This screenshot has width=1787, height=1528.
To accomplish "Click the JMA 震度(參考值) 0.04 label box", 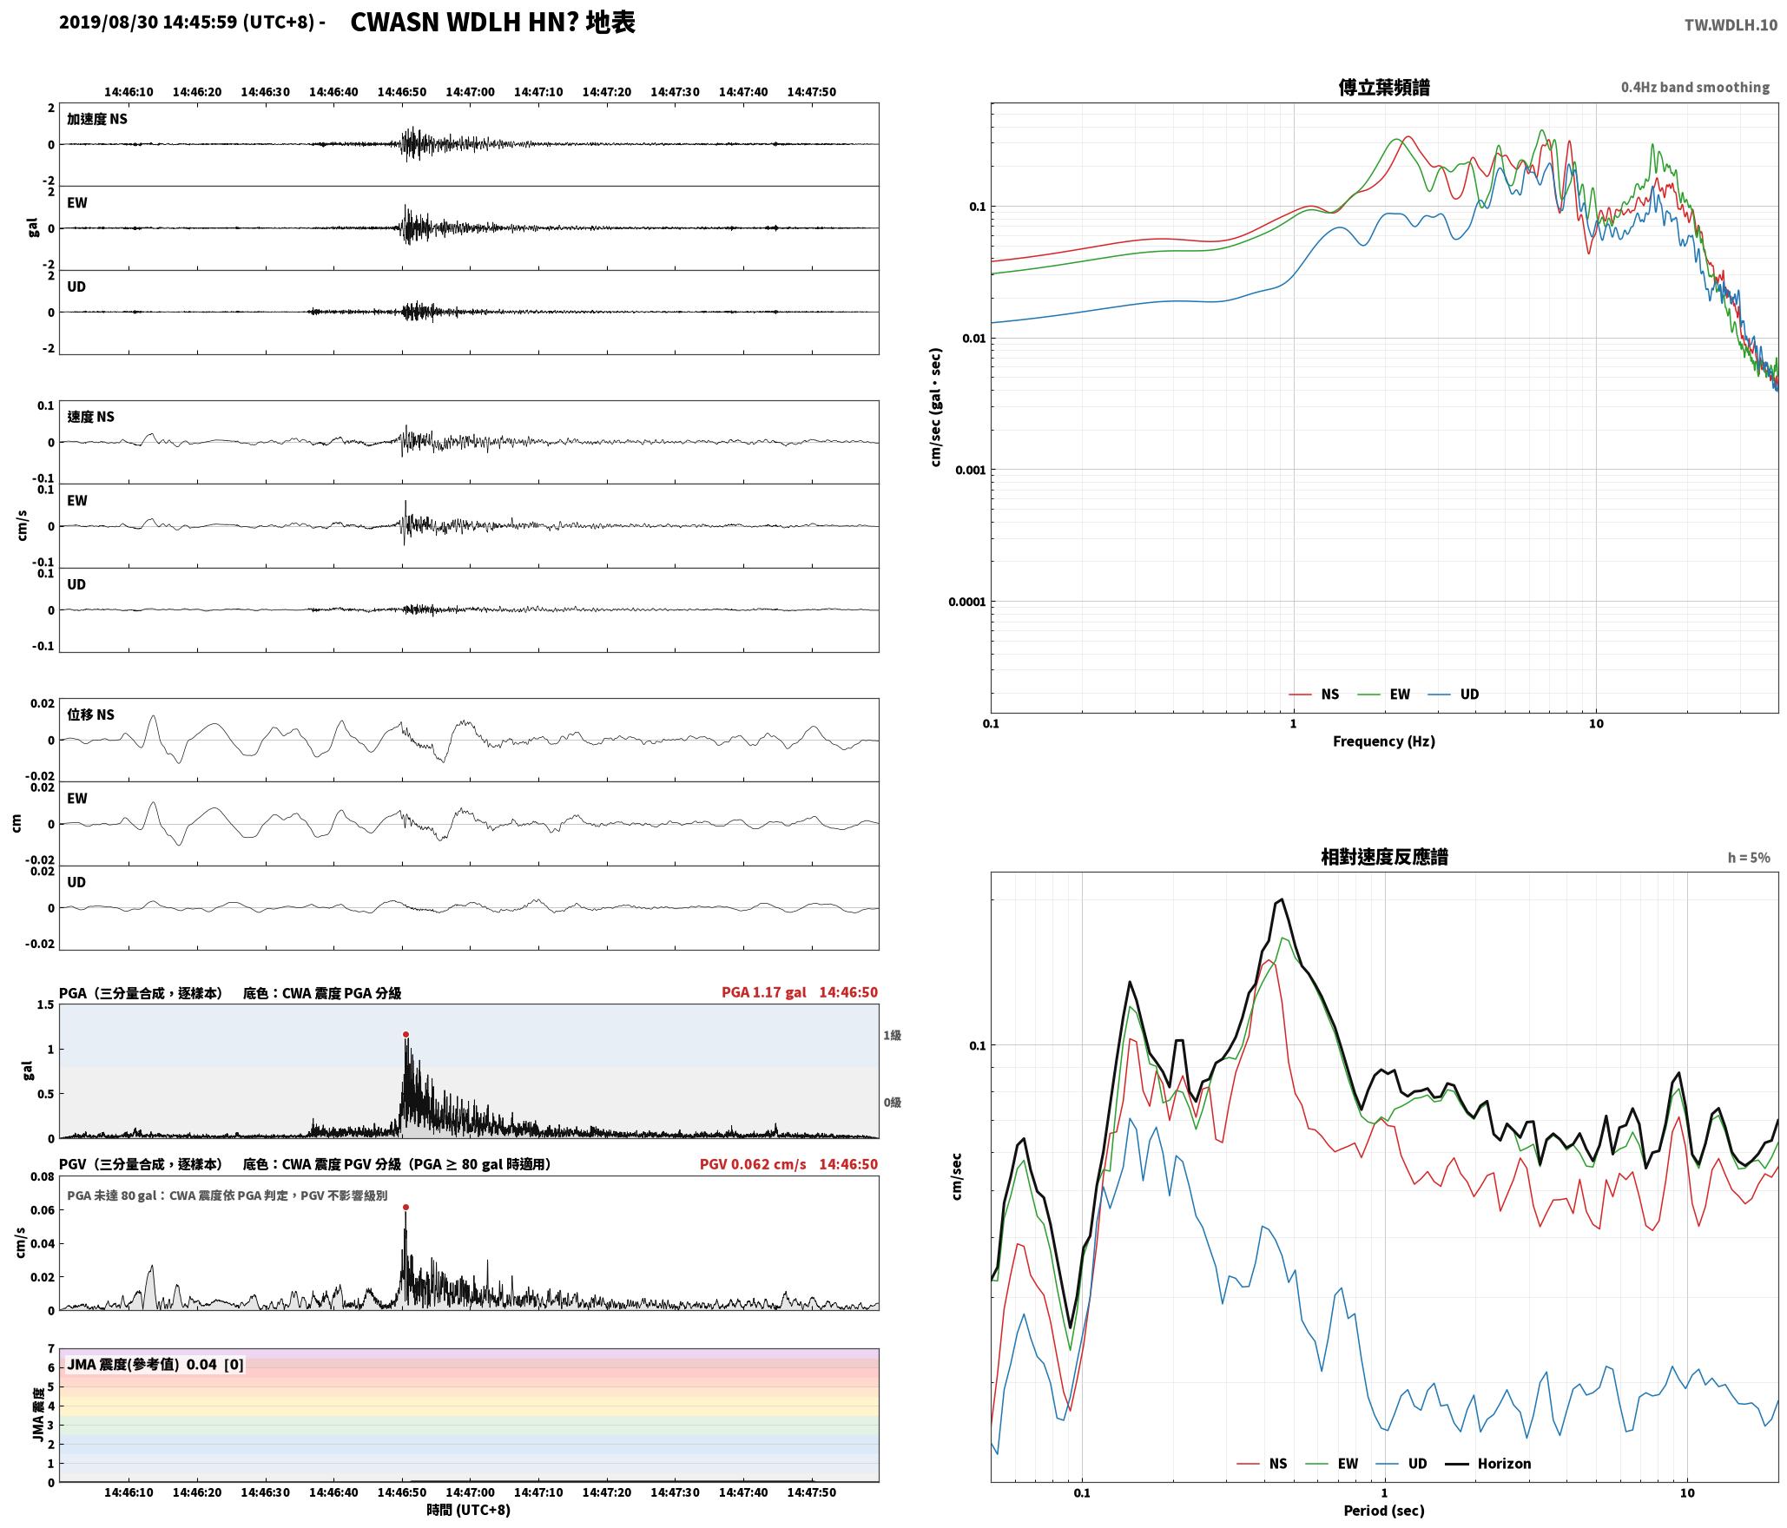I will click(x=155, y=1364).
